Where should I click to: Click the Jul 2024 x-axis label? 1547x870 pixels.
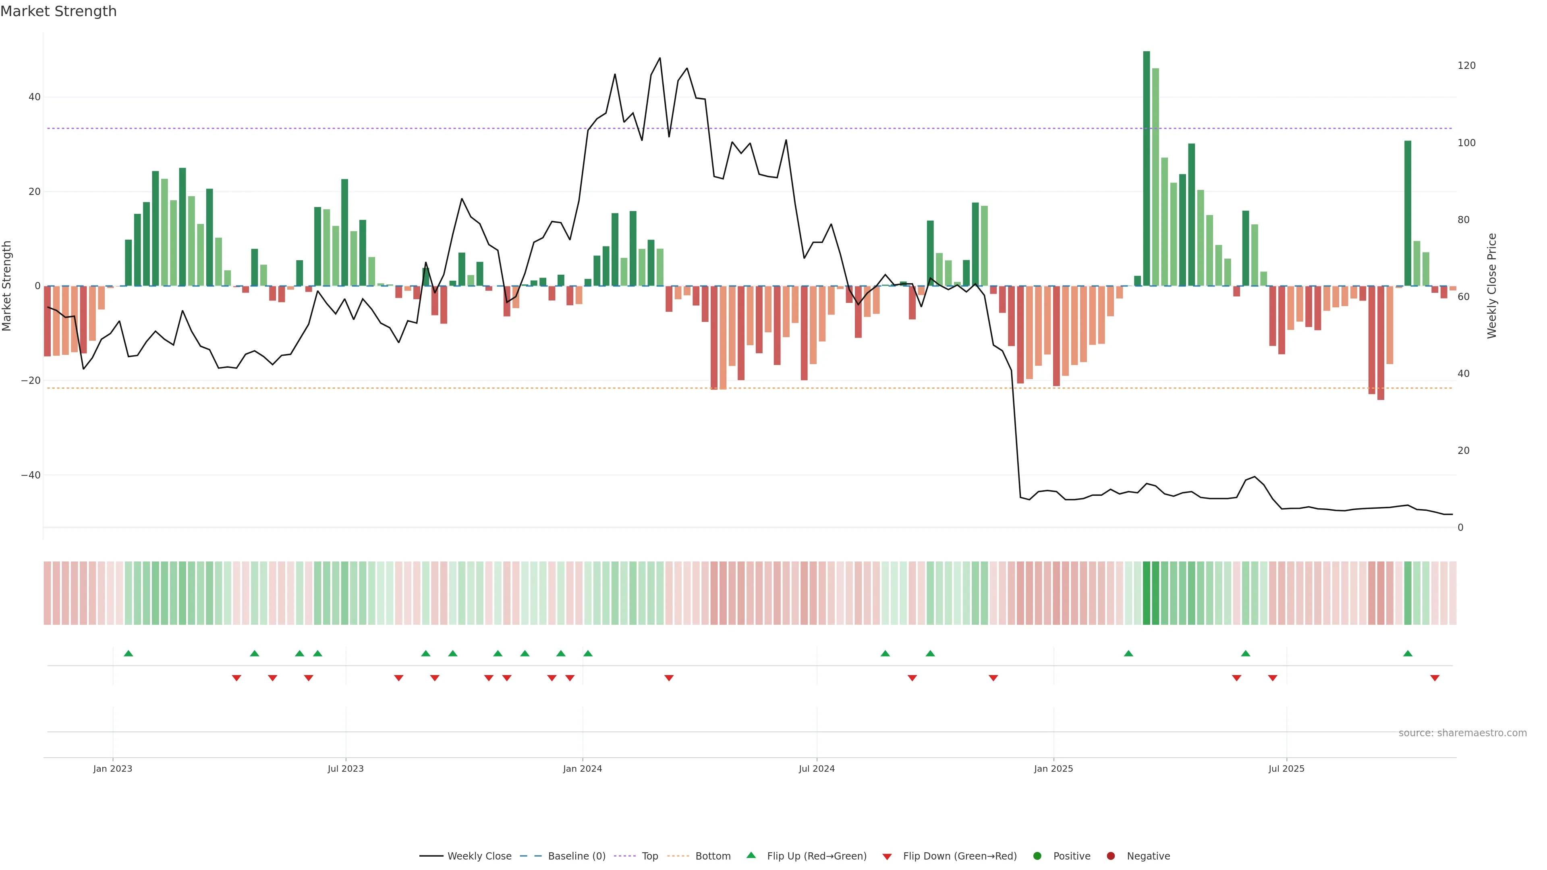[816, 768]
